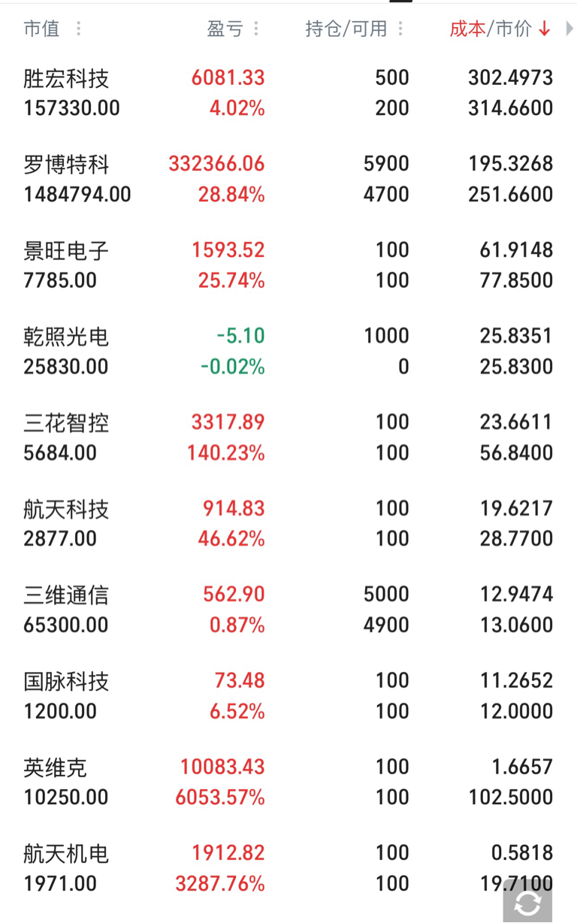
Task: Open options dots next to 市值
Action: pyautogui.click(x=78, y=29)
